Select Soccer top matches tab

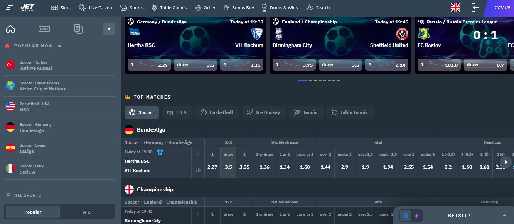click(142, 112)
